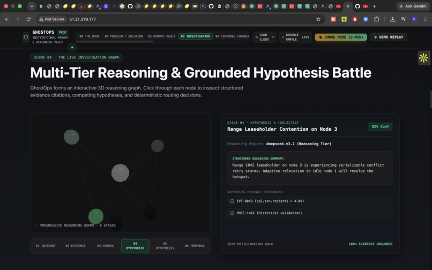Open the tab search chevron dropdown
Viewport: 432px width, 270px height.
[32, 6]
